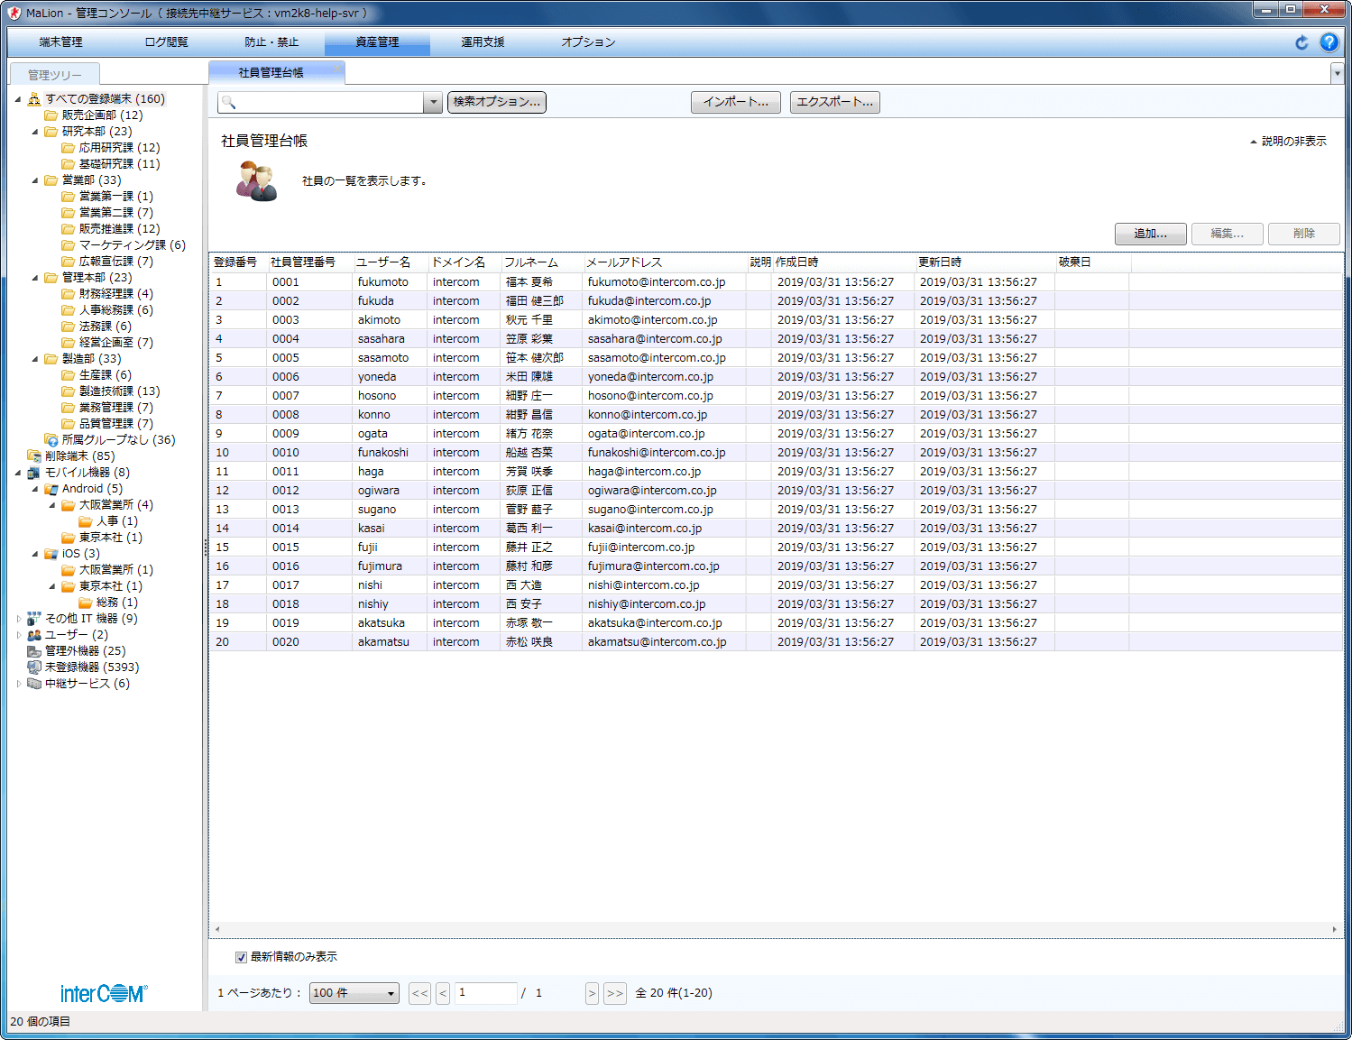This screenshot has width=1352, height=1040.
Task: Click the refresh icon in top right
Action: pos(1301,42)
